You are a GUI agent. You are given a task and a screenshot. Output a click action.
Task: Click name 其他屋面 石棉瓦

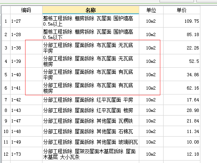tap(91, 131)
